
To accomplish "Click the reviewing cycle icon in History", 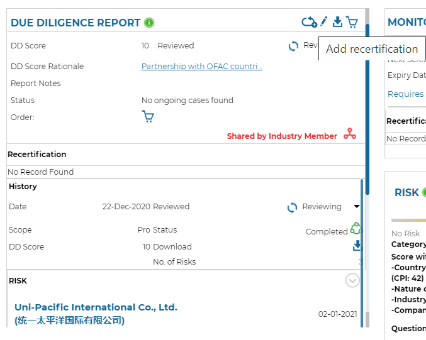I will (x=292, y=207).
